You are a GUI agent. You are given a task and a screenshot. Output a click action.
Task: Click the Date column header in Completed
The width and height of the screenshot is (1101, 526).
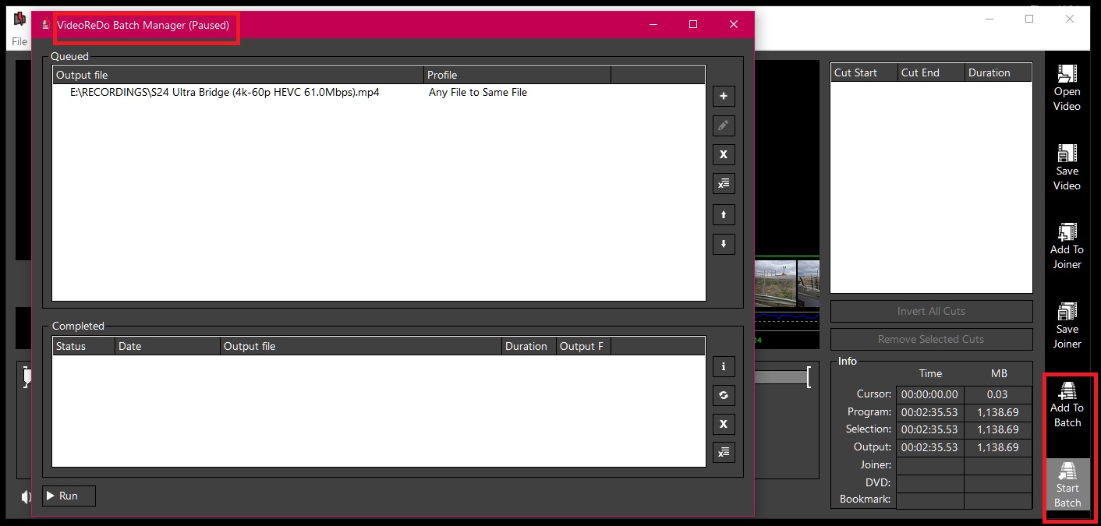coord(167,346)
